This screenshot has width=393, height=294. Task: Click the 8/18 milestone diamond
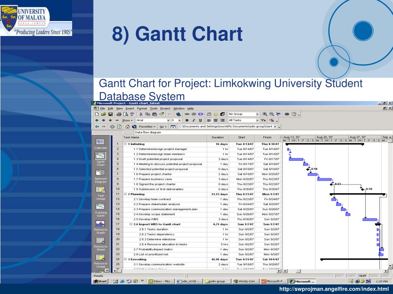[x=308, y=169]
